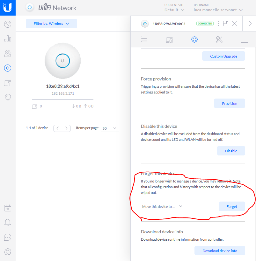Open the Devices sidebar icon
The height and width of the screenshot is (261, 256).
(x=8, y=68)
